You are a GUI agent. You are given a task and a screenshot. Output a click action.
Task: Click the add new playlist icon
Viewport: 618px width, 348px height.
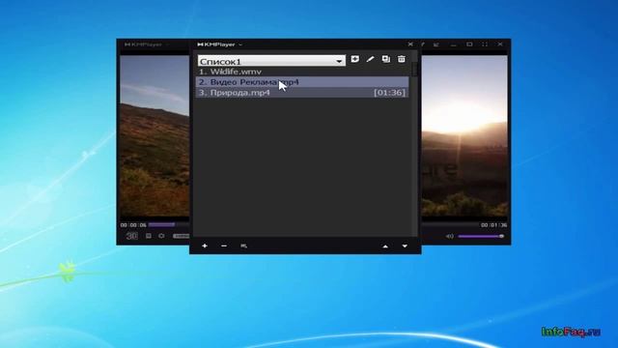(x=354, y=59)
